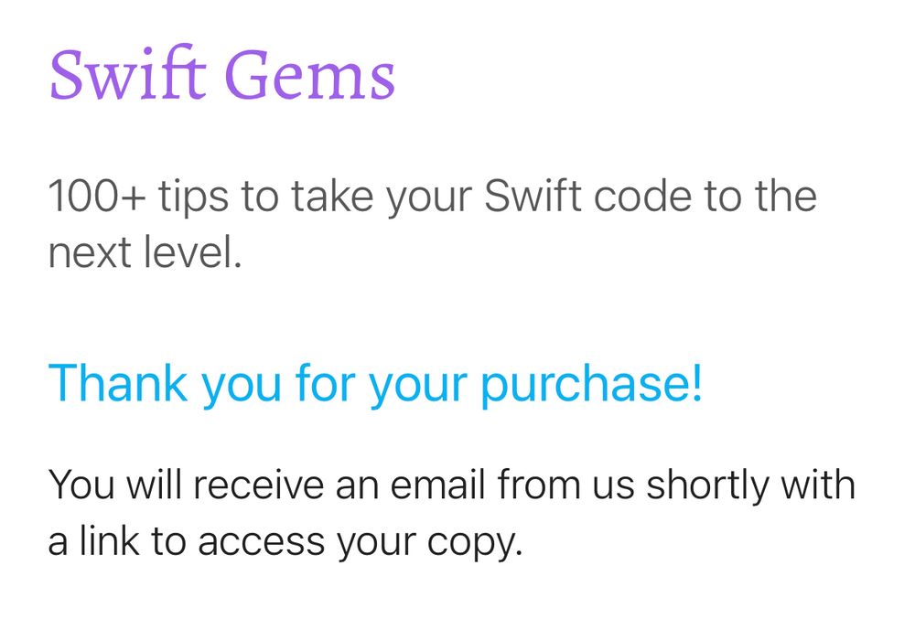Click the 'access your copy.' text
Image resolution: width=915 pixels, height=640 pixels.
click(360, 543)
